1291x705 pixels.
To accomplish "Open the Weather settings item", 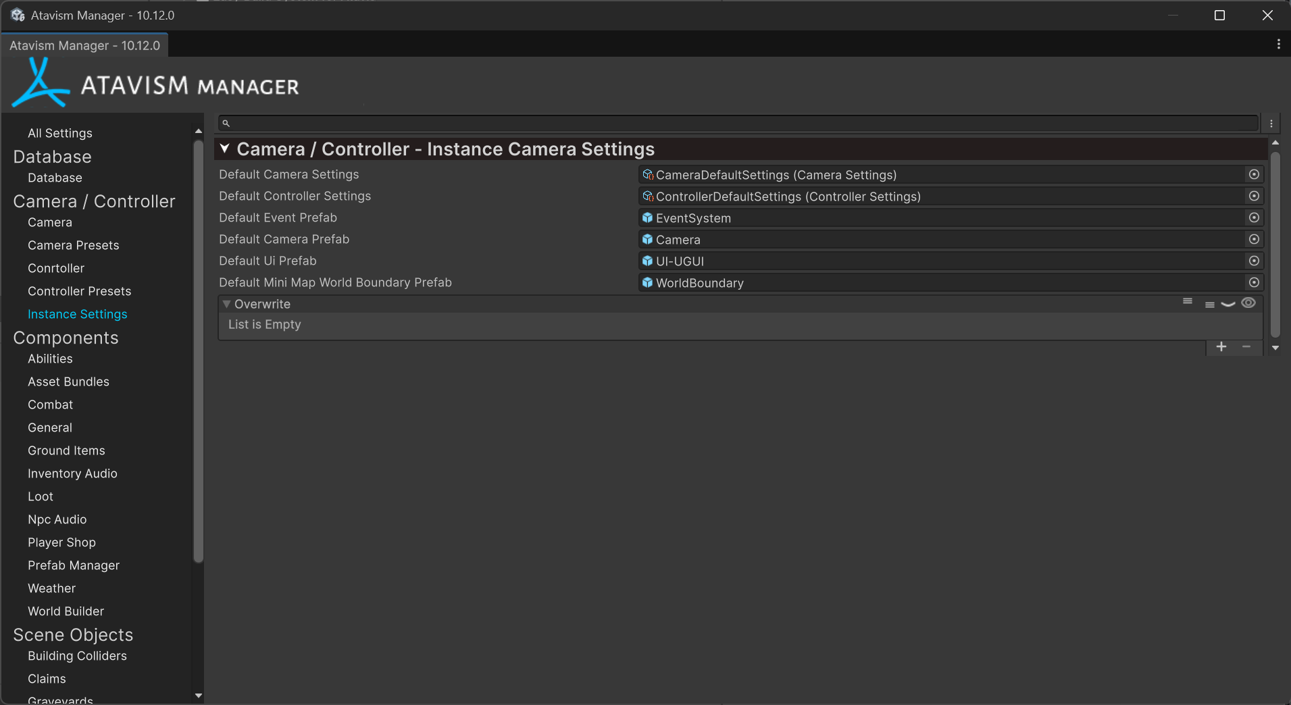I will click(52, 588).
